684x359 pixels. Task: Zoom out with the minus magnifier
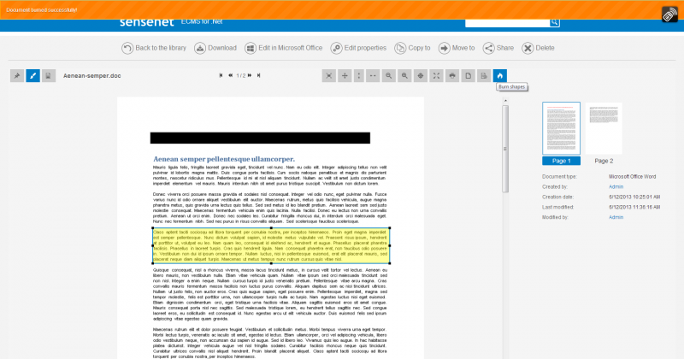coord(389,76)
